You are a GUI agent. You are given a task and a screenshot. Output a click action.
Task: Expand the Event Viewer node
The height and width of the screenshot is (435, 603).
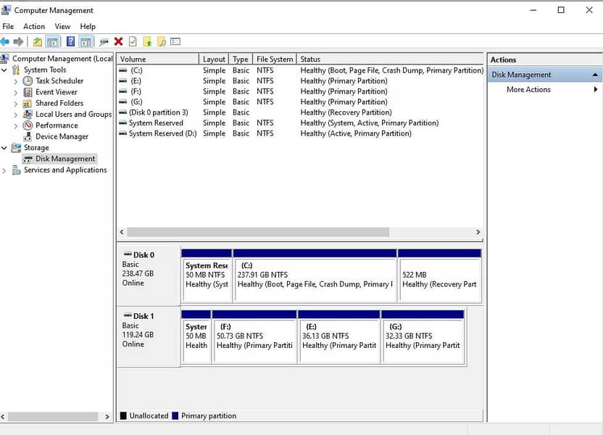15,92
